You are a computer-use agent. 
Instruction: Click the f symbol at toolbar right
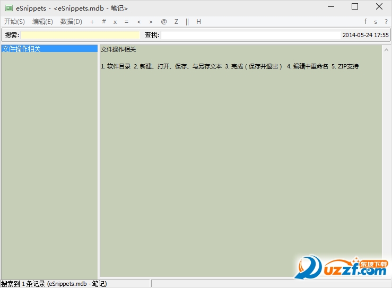coord(365,22)
